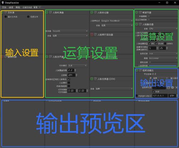The width and height of the screenshot is (179, 148).
Task: Click the 127.0.0.1 address field
Action: [x=160, y=96]
